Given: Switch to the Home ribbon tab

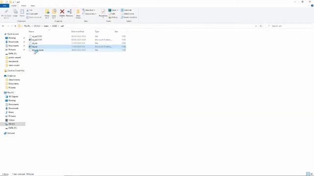Looking at the screenshot, I should [14, 5].
